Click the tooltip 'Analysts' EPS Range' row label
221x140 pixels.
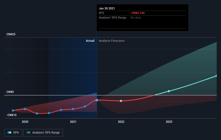point(113,17)
